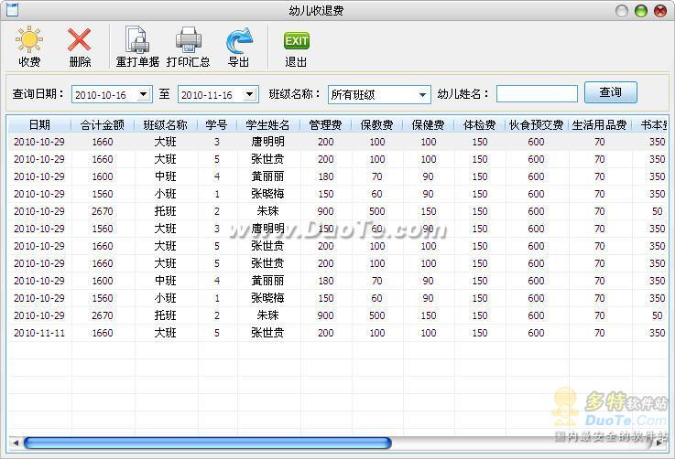Viewport: 675px width, 459px height.
Task: Click the 学号 column header
Action: point(216,124)
